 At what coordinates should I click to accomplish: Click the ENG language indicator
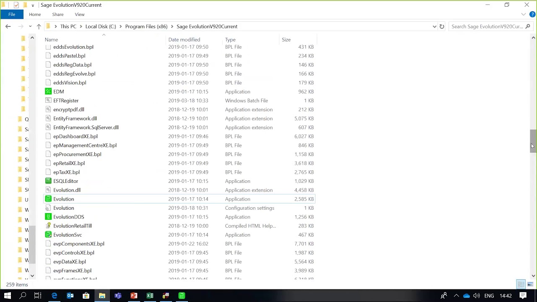point(489,296)
